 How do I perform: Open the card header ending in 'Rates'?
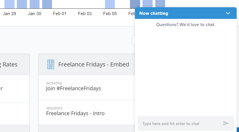click(x=15, y=64)
